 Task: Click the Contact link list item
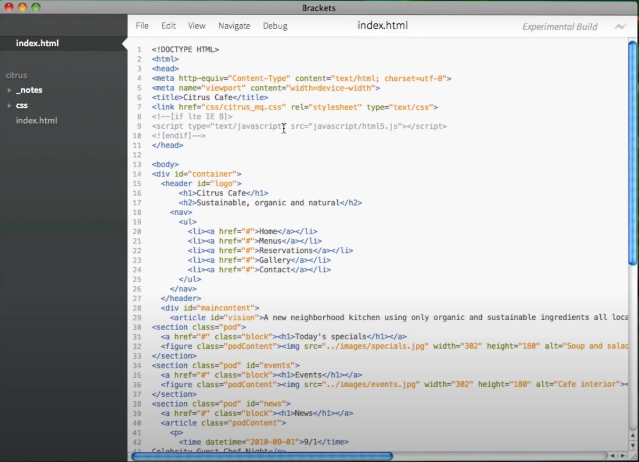[259, 270]
